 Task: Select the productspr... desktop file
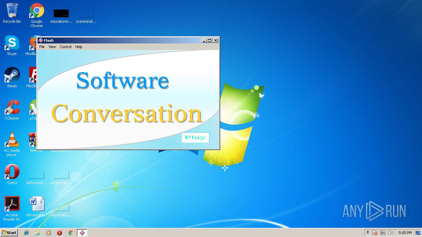click(61, 177)
